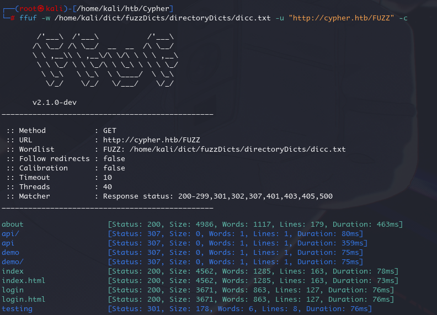Click the root@kali prompt user text

[x=41, y=9]
